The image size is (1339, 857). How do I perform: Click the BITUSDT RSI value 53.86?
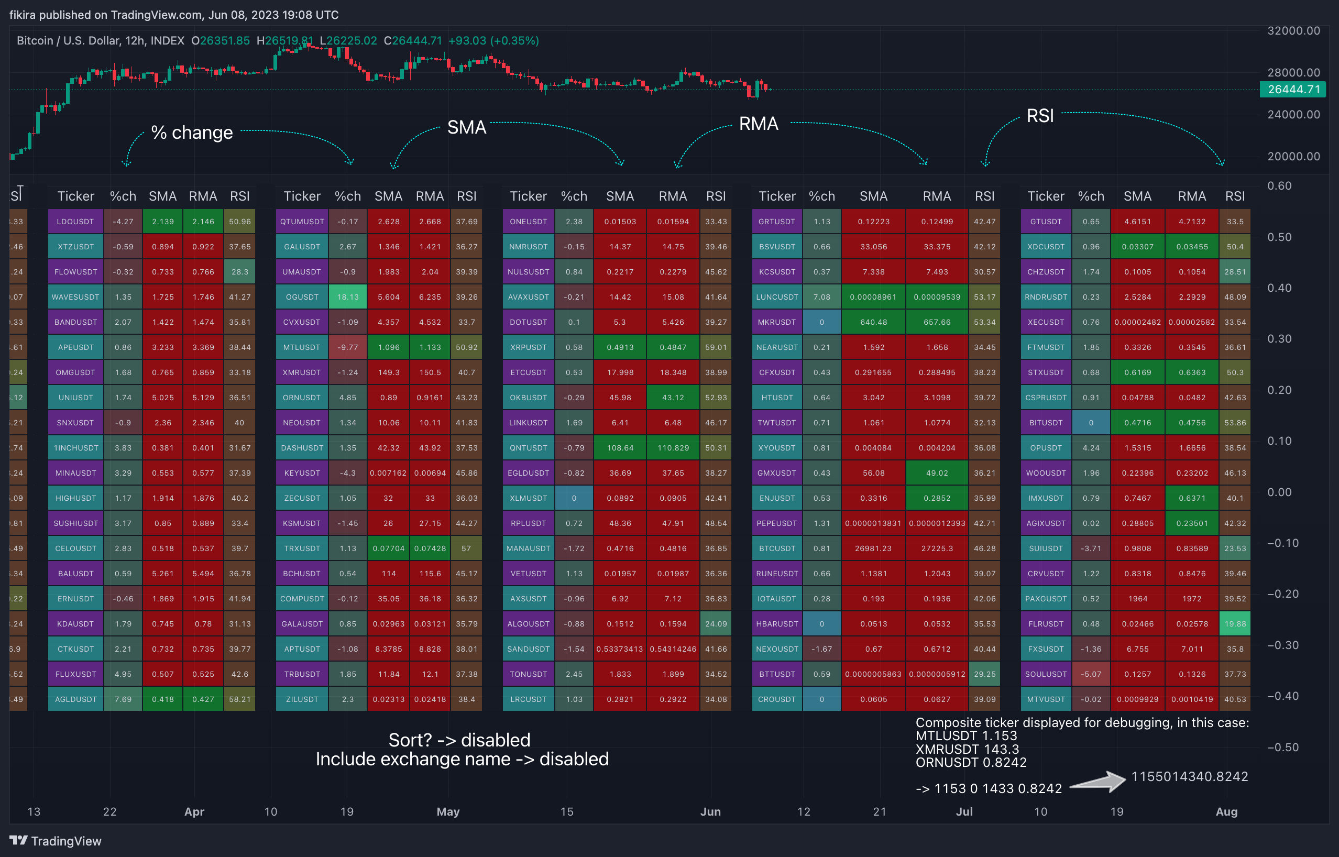(1235, 423)
